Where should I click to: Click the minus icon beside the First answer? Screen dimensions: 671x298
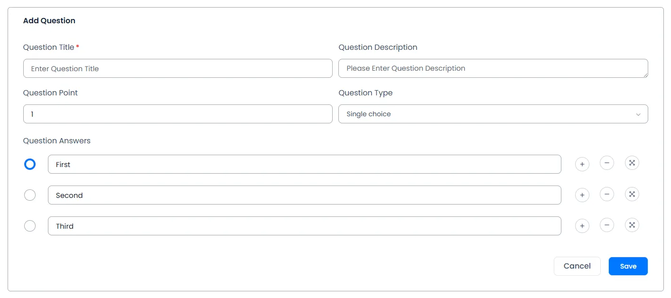[607, 163]
